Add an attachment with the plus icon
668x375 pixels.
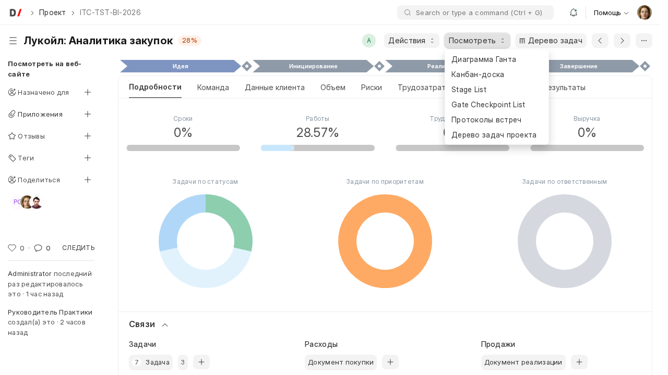point(88,114)
